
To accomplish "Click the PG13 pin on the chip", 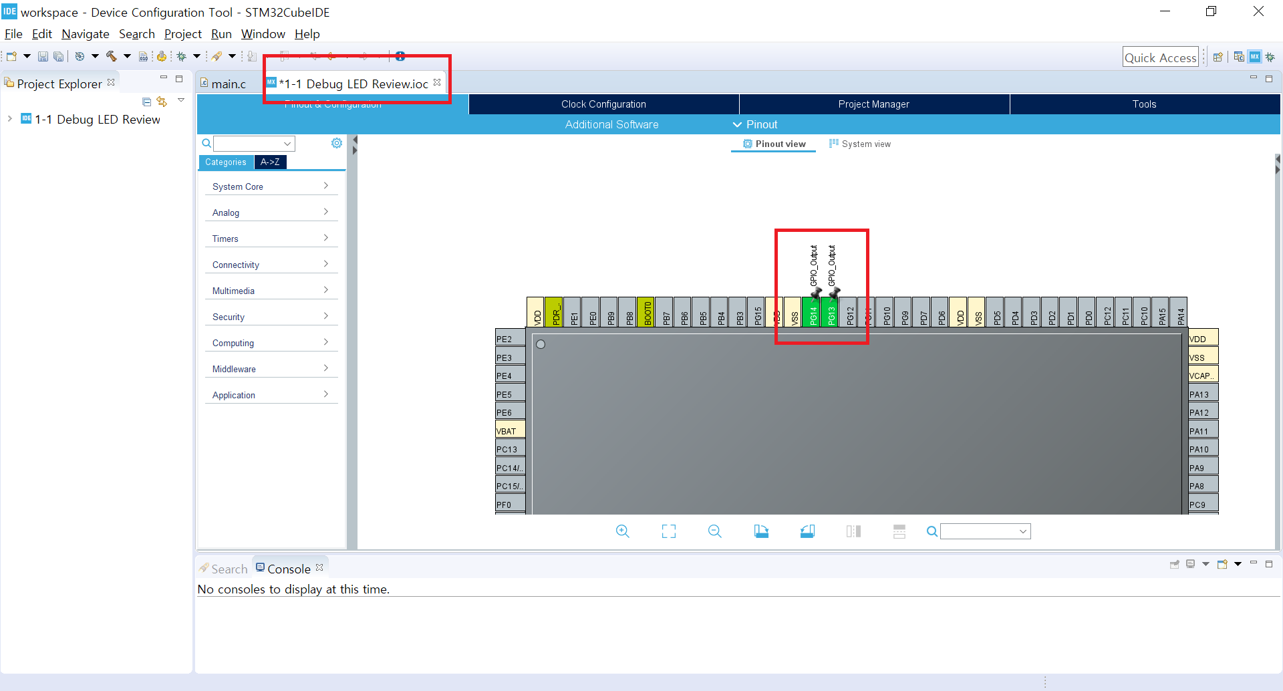I will 831,313.
